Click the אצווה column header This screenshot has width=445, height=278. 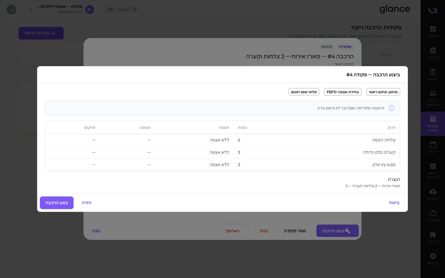(224, 128)
